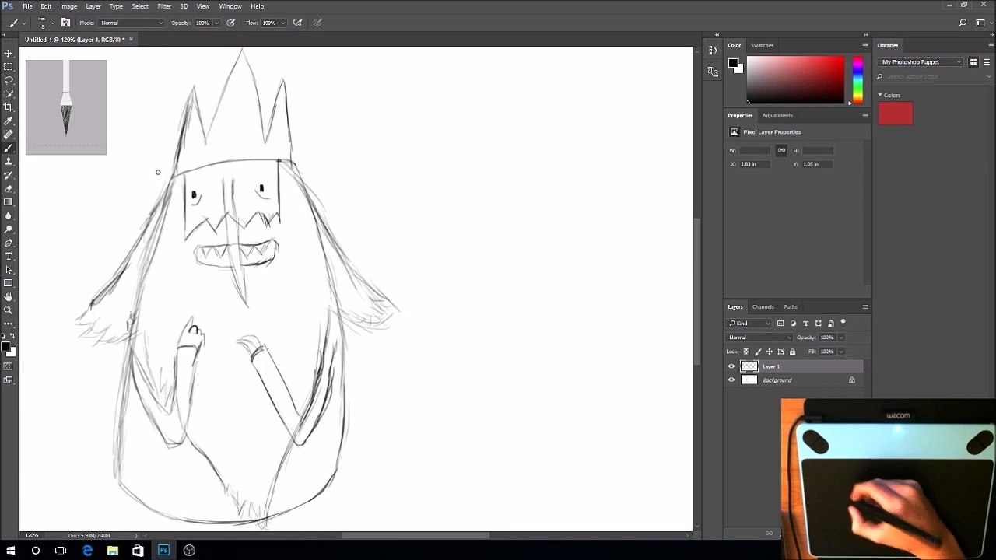Screen dimensions: 996x560
Task: Switch to the Adjustments tab
Action: coord(777,115)
